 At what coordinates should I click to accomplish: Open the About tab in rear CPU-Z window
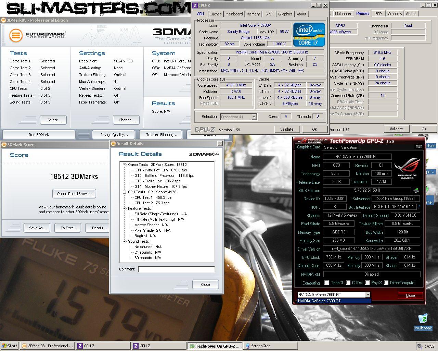coord(411,14)
